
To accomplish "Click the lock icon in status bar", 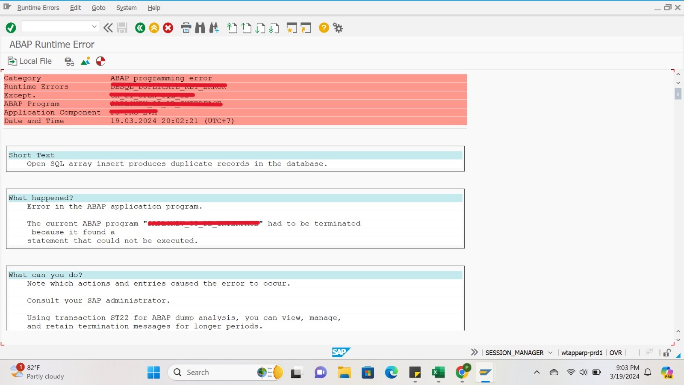I will point(667,352).
